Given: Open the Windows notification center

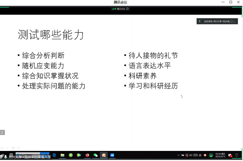Looking at the screenshot, I should [237, 155].
